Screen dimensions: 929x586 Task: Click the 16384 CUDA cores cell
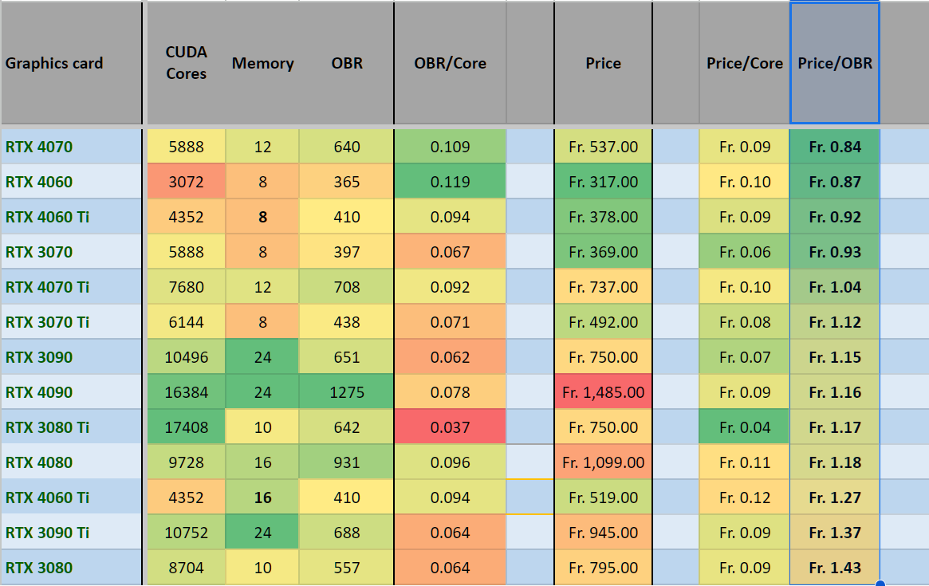click(x=186, y=392)
